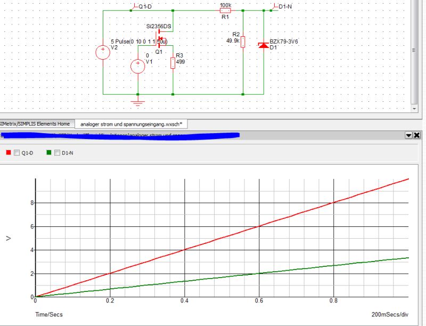Screen dimensions: 426x326
Task: Select the BZX79-3V6 zener diode D1
Action: pyautogui.click(x=263, y=45)
